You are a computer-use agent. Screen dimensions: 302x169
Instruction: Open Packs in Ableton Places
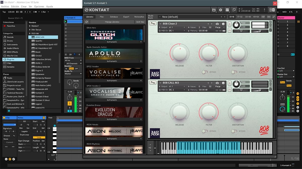click(10, 78)
